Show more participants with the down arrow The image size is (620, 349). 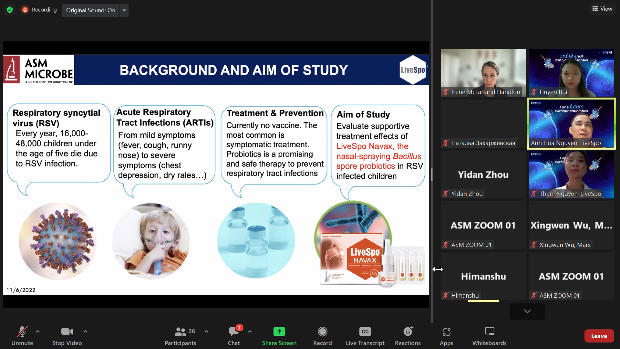click(527, 311)
